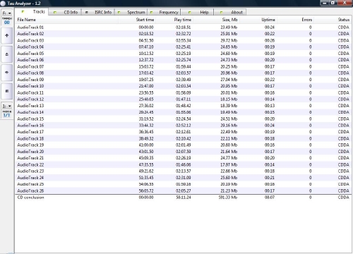Viewport: 353px width, 254px height.
Task: Select the AudioTrack 07 row
Action: point(184,66)
